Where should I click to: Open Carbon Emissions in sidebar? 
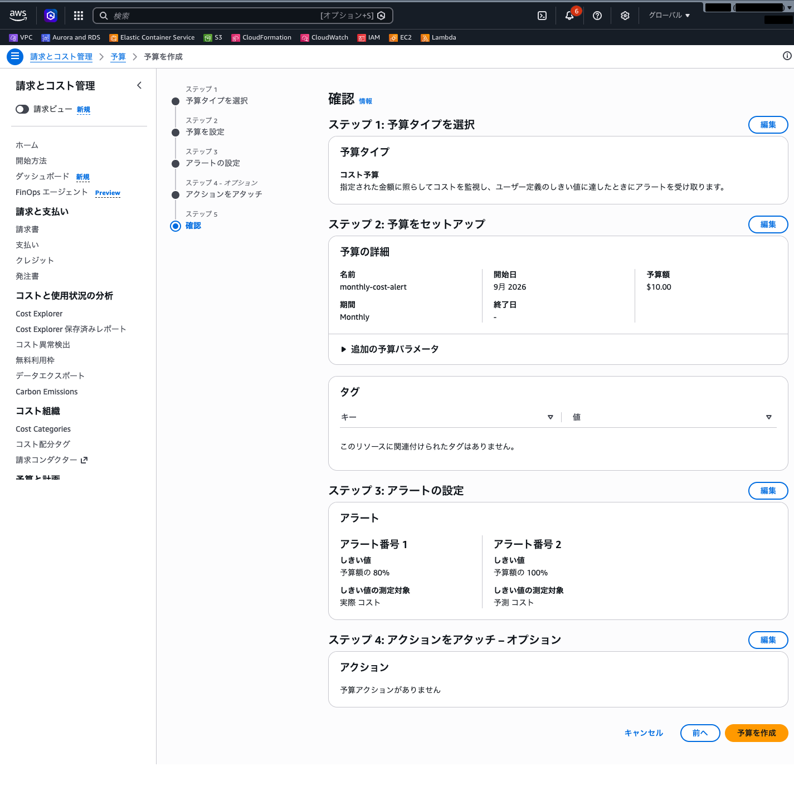pyautogui.click(x=47, y=392)
